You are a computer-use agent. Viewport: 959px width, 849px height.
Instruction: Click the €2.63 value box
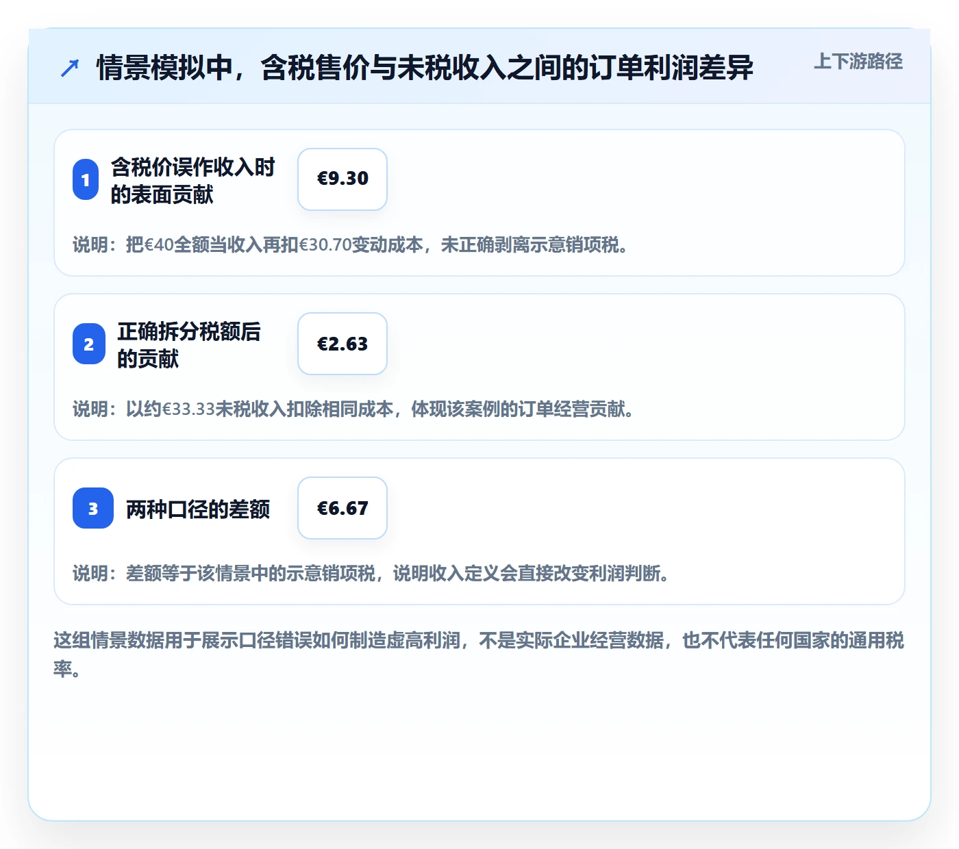342,344
